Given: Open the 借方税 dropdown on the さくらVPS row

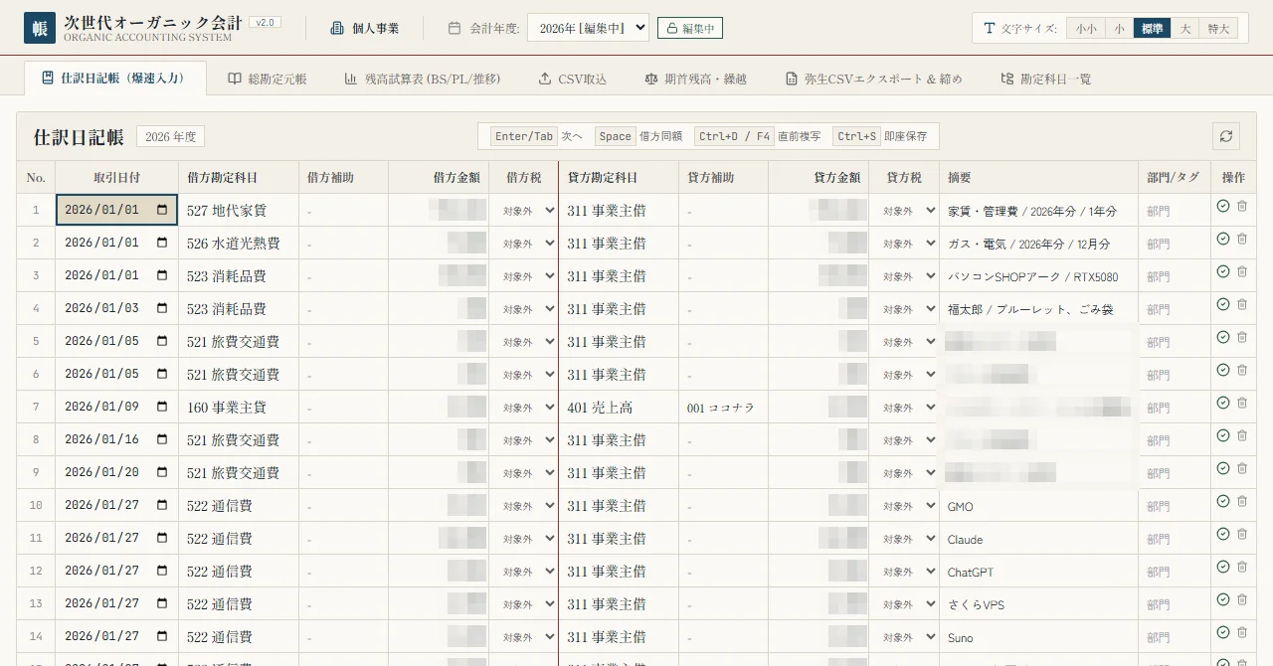Looking at the screenshot, I should 524,604.
